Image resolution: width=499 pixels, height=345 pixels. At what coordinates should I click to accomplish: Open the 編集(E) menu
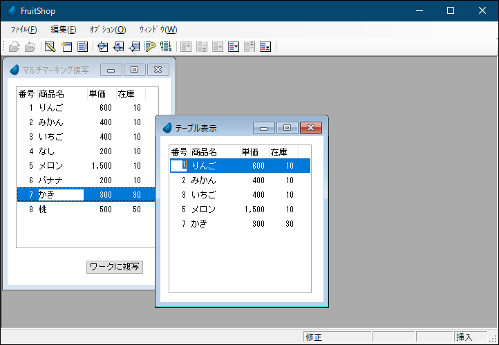(64, 30)
